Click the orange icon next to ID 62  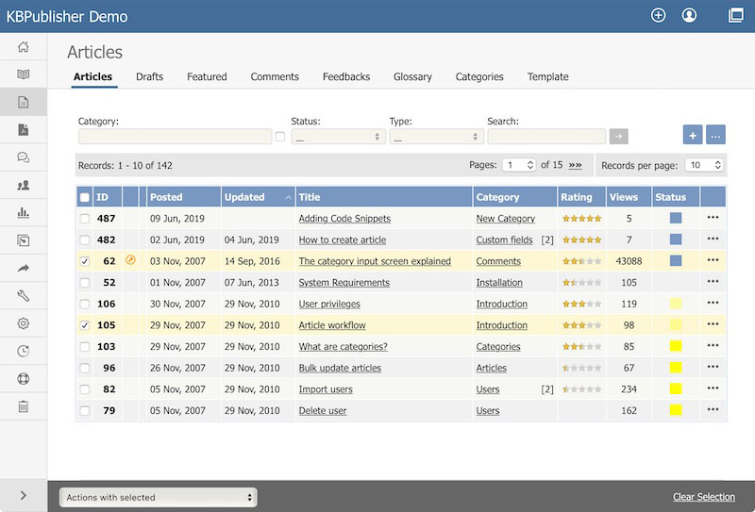130,260
